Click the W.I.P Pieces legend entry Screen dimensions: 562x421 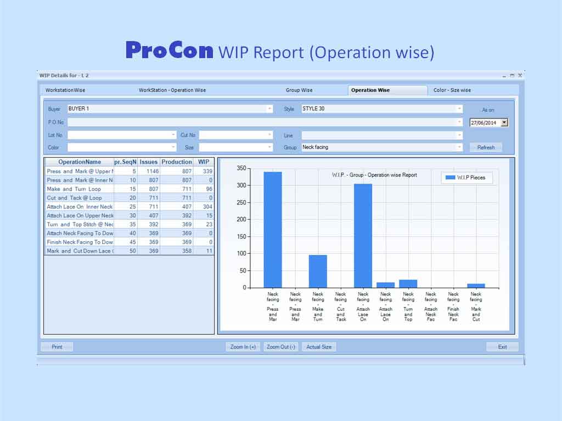(x=465, y=178)
